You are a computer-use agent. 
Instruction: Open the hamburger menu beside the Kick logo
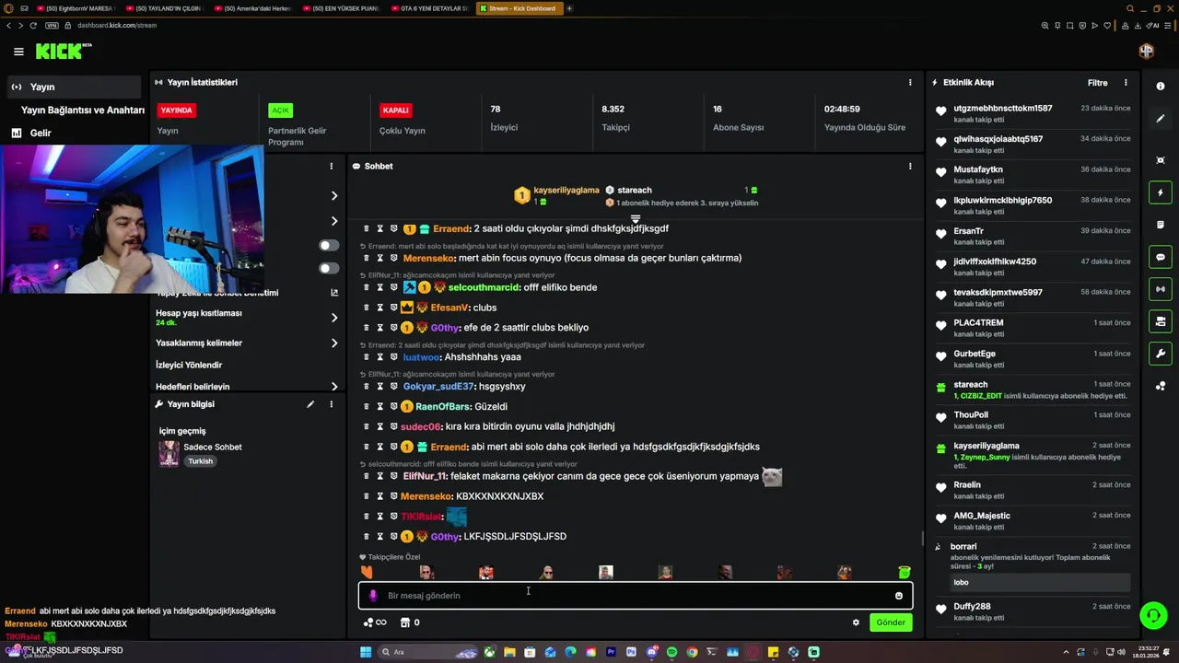click(18, 52)
